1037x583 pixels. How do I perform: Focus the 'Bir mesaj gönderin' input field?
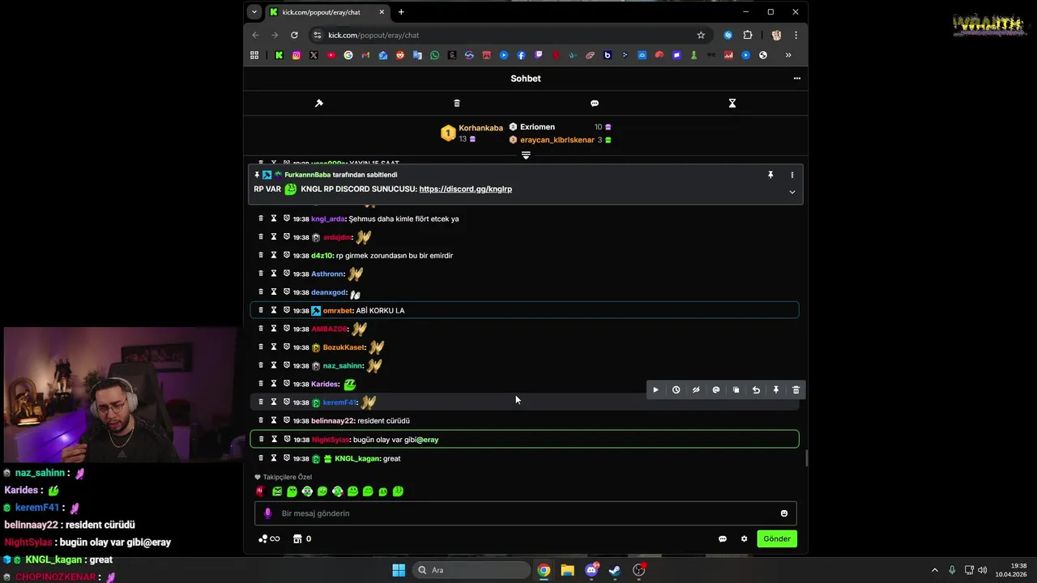[526, 513]
